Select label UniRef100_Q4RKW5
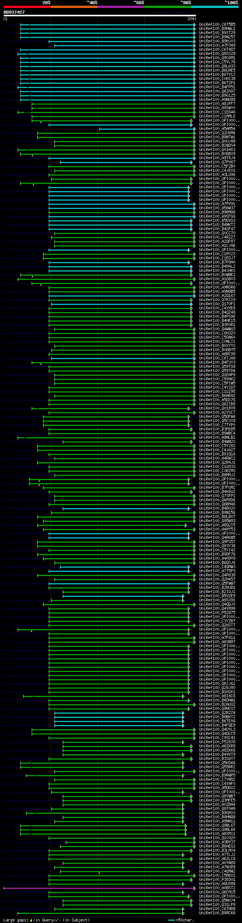Image resolution: width=242 pixels, height=923 pixels. (x=217, y=538)
